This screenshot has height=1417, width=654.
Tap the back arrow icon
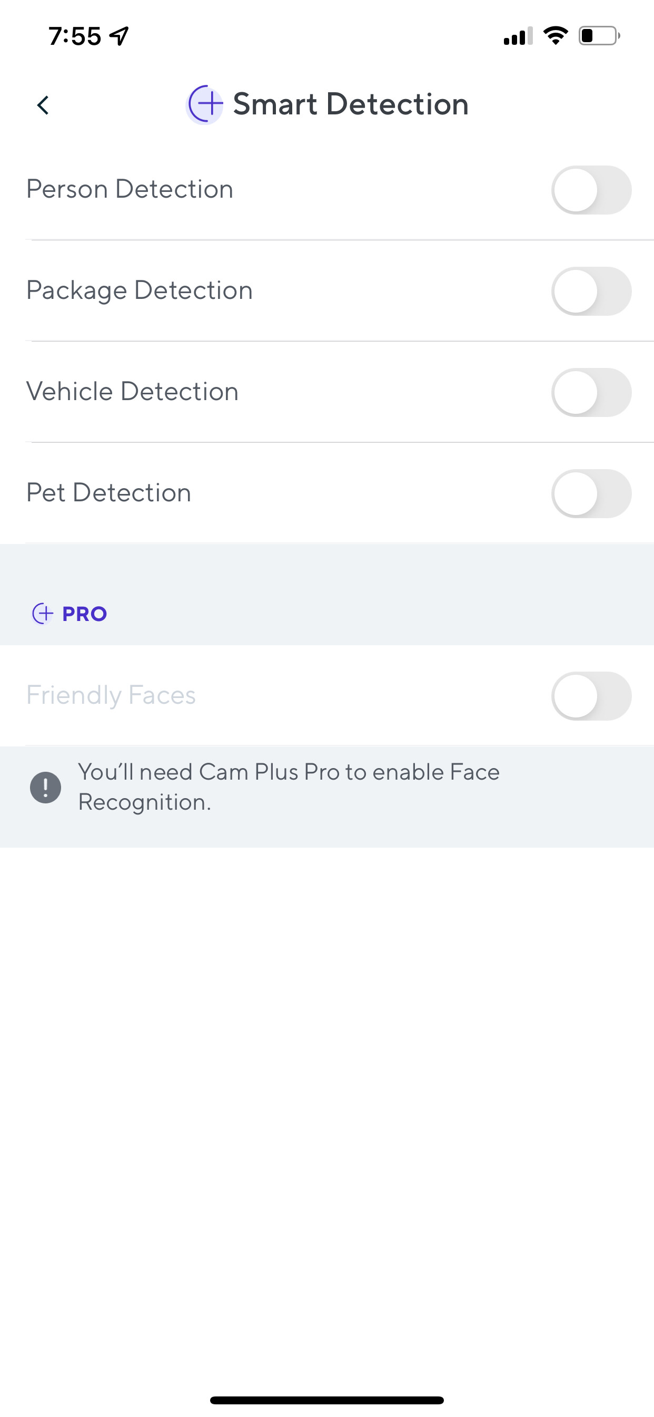click(x=43, y=104)
